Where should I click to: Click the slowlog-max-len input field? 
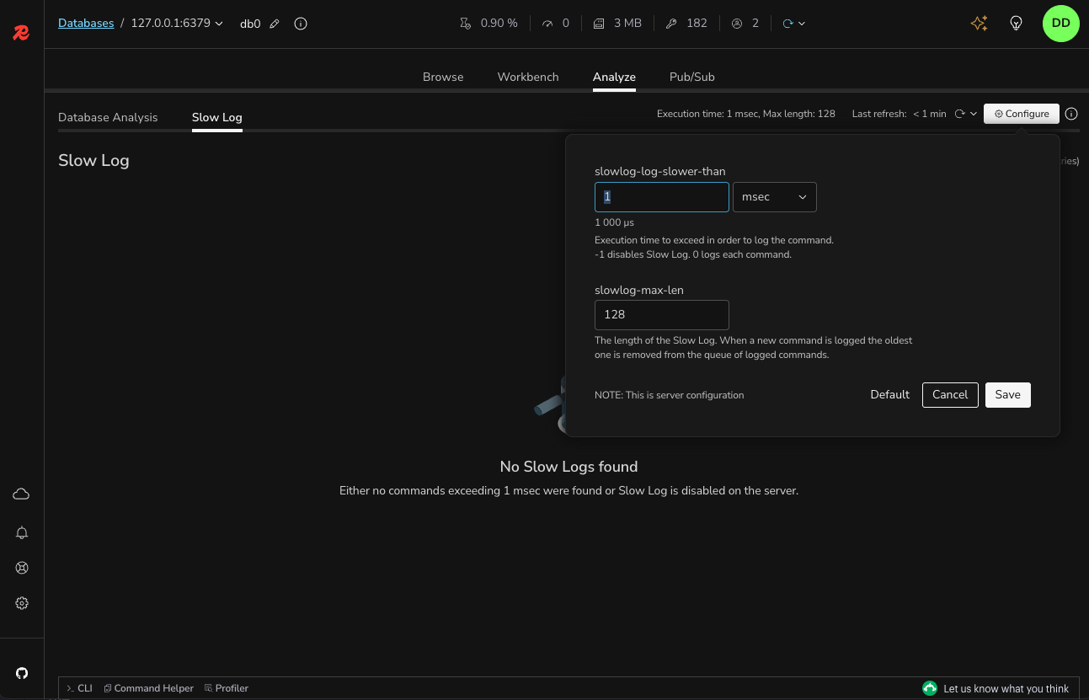click(x=661, y=314)
